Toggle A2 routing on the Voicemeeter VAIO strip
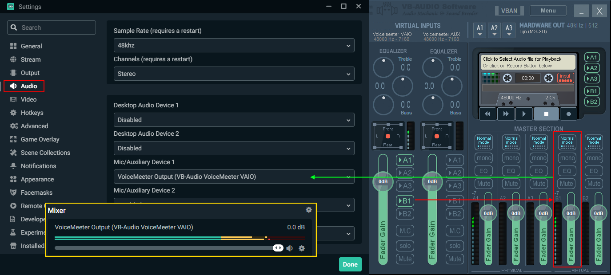Image resolution: width=611 pixels, height=275 pixels. coord(405,173)
